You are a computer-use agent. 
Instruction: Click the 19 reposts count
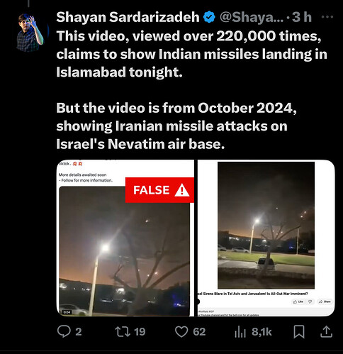click(x=140, y=331)
